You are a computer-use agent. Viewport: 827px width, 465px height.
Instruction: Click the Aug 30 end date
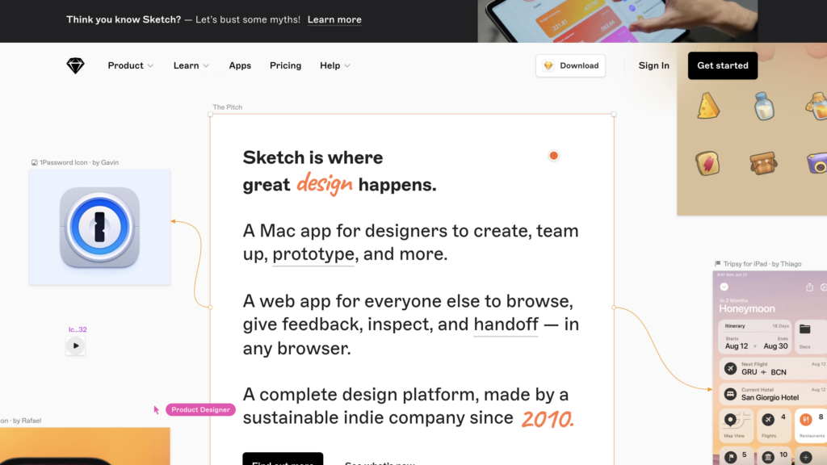tap(775, 346)
